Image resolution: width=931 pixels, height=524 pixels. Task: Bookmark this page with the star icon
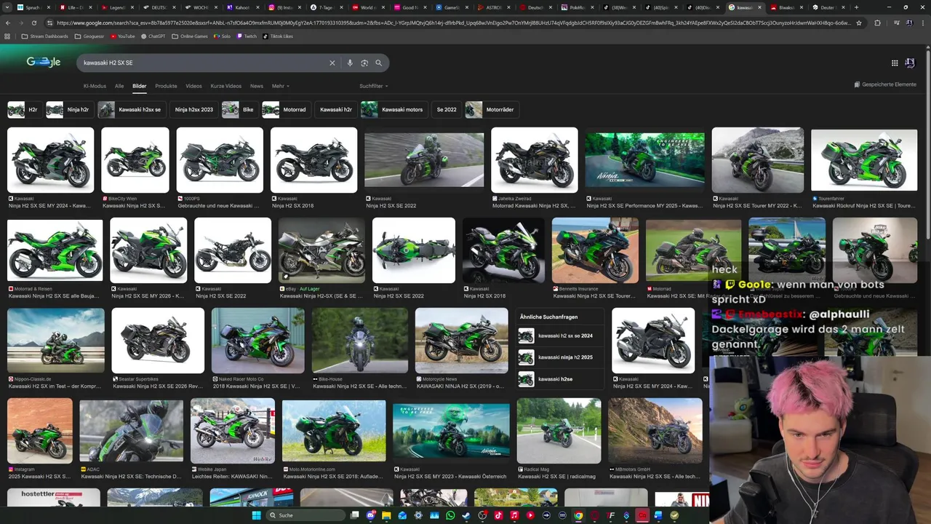[859, 23]
